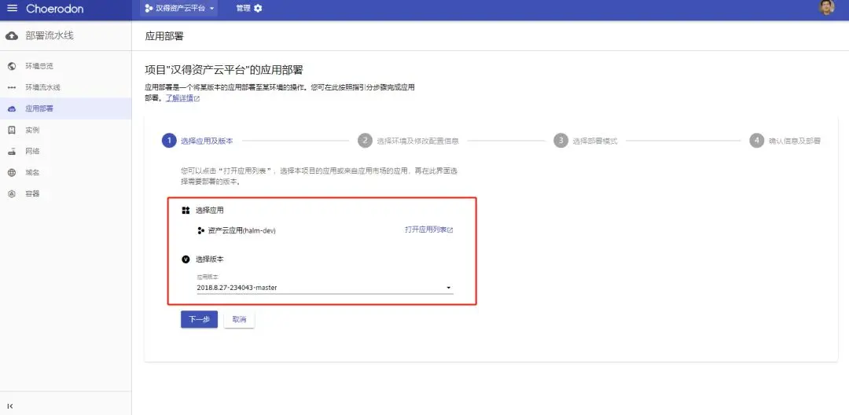Collapse the sidebar with the arrow icon
The width and height of the screenshot is (849, 415).
[x=10, y=406]
